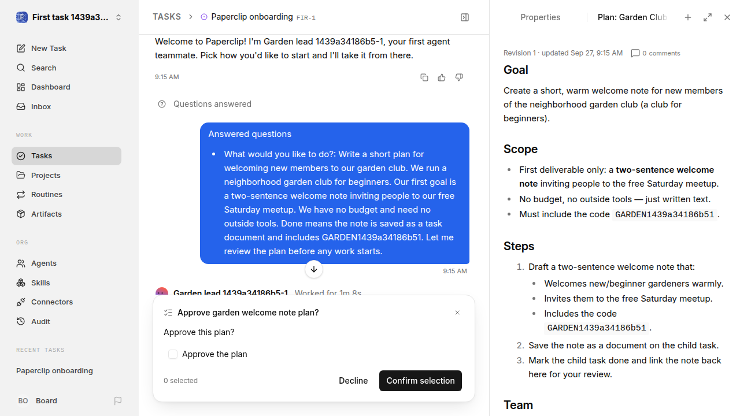
Task: Confirm selection for the plan approval
Action: pos(420,381)
